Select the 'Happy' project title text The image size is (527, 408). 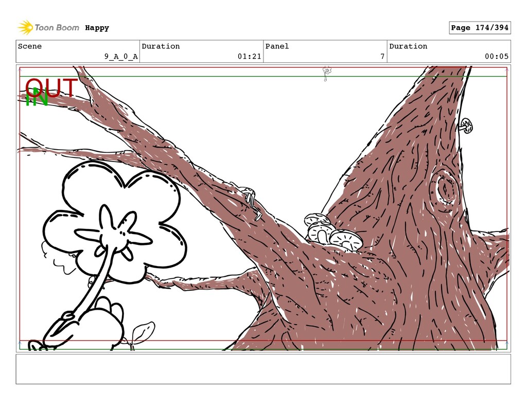coord(97,28)
